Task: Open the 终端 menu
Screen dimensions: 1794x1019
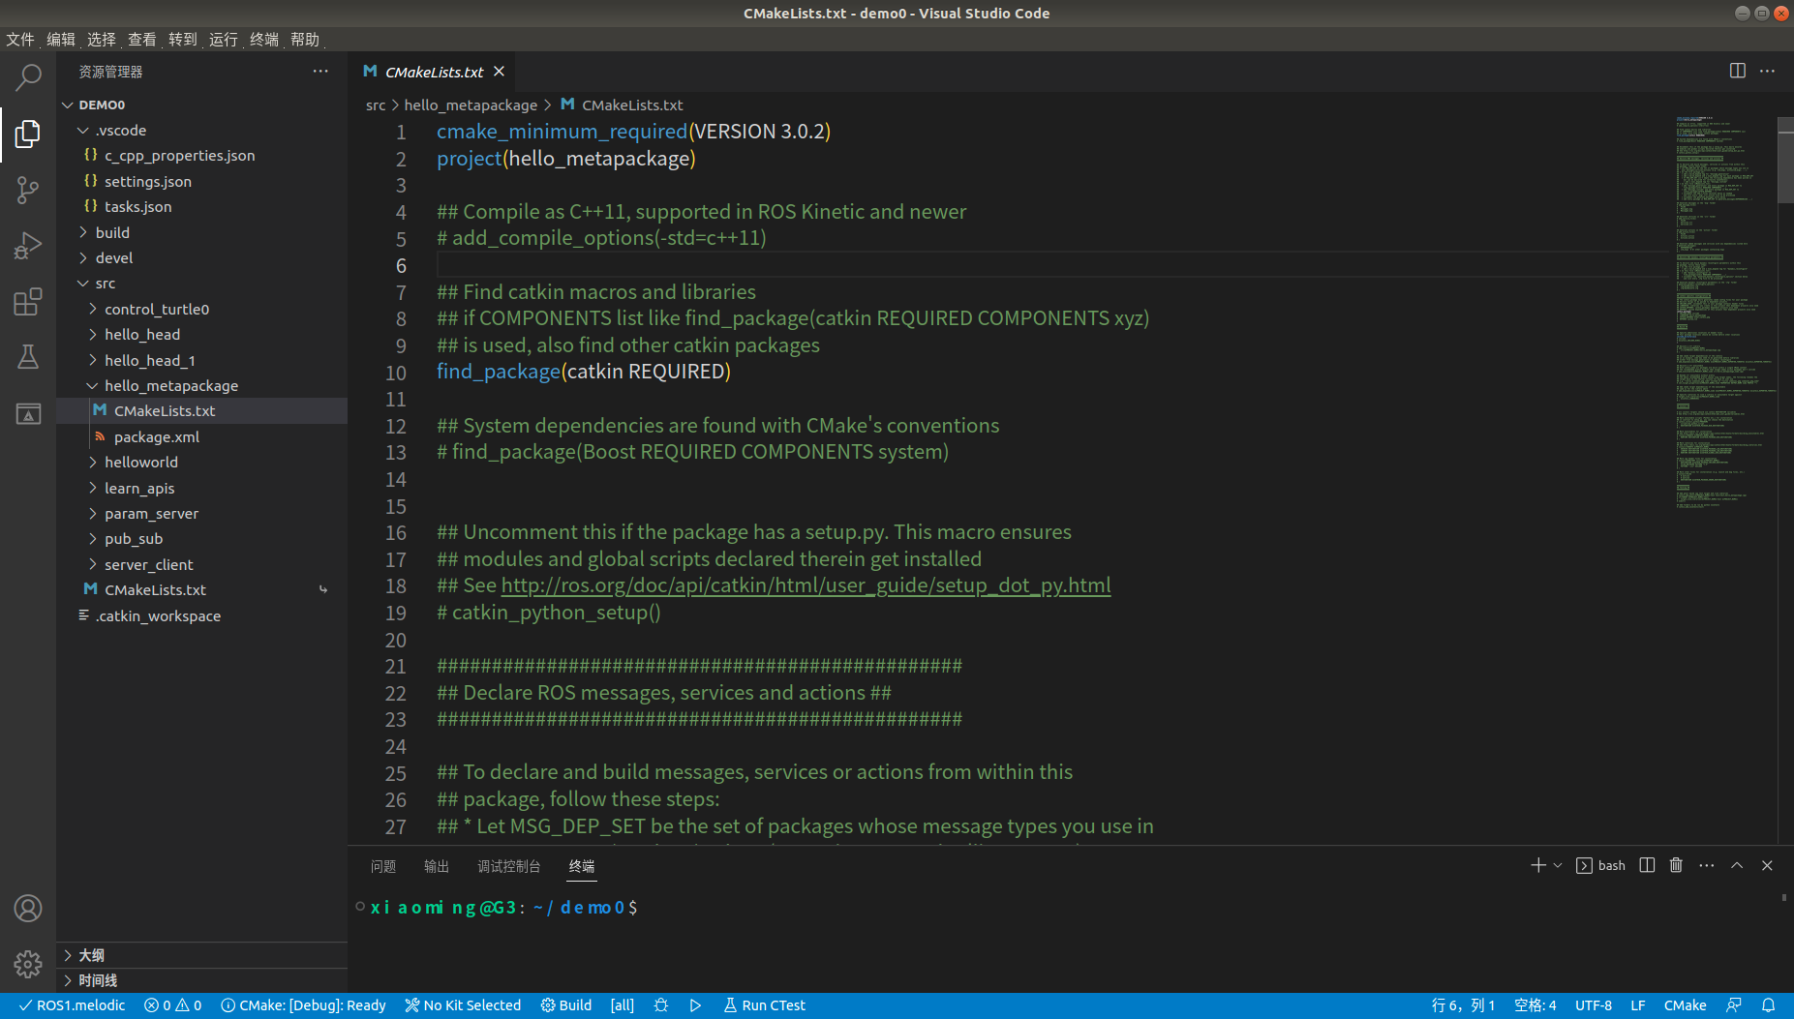Action: [264, 40]
